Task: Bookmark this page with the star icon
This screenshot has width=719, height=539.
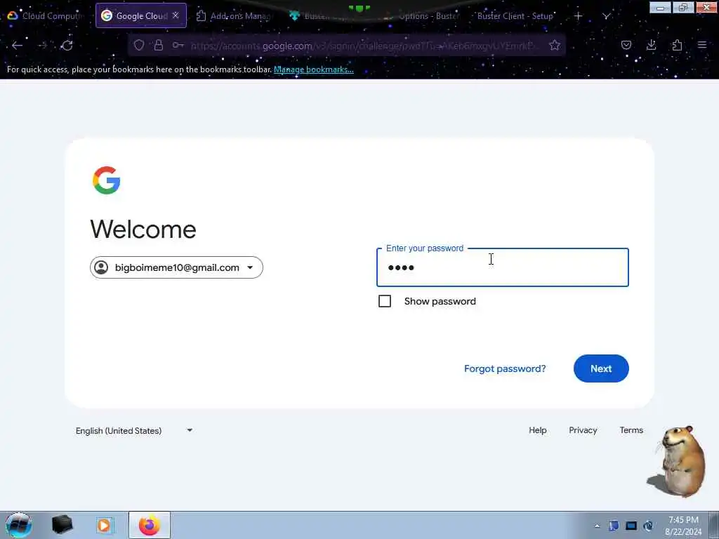Action: pyautogui.click(x=555, y=46)
